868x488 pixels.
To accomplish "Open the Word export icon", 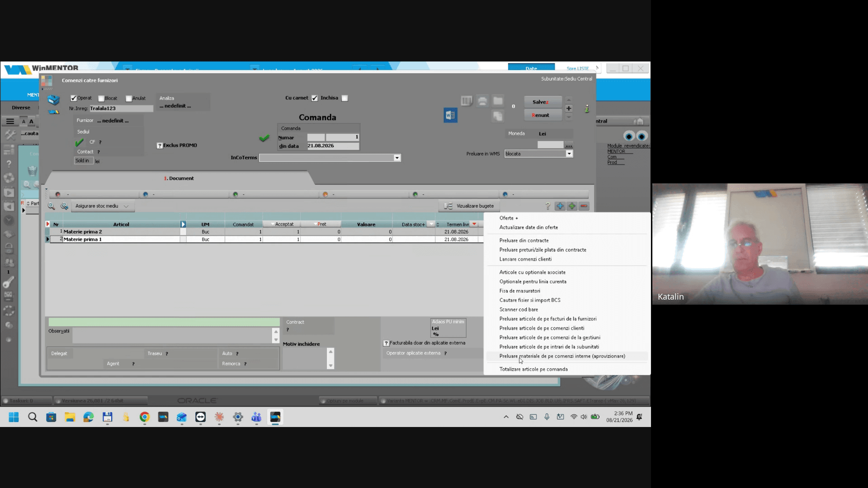I will (x=450, y=115).
